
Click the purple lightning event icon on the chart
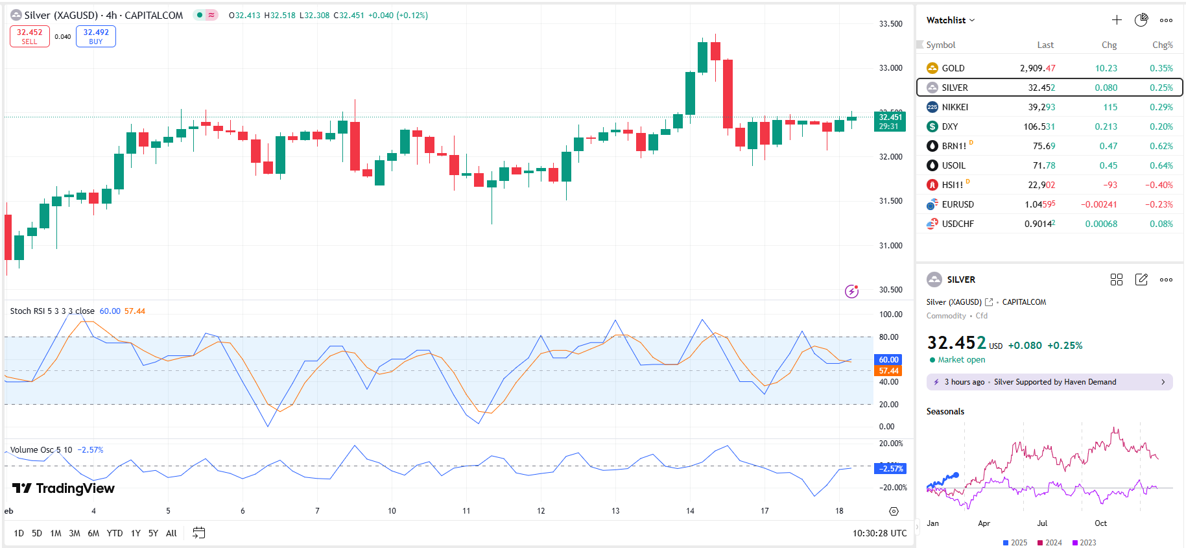click(852, 291)
